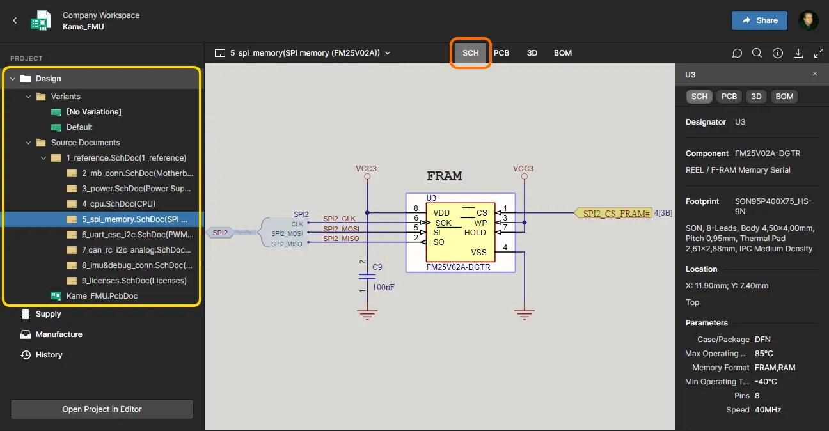829x431 pixels.
Task: Click the 40MHz Speed value
Action: 768,410
